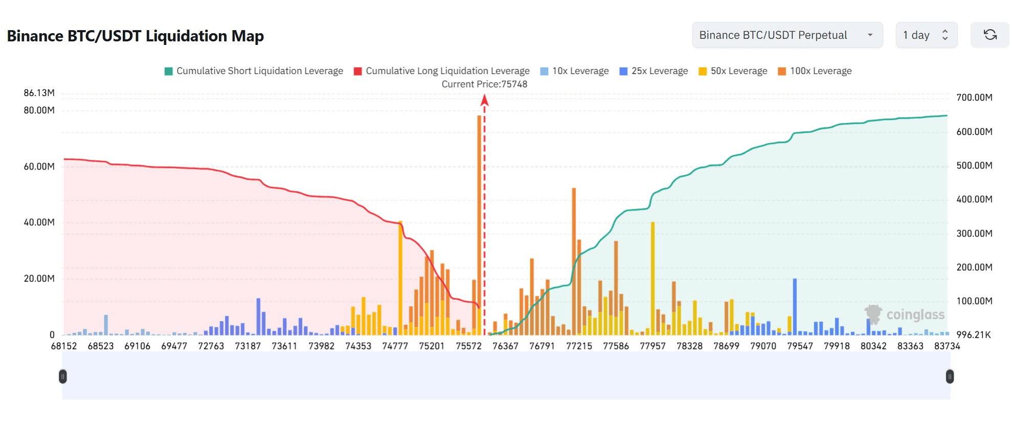1012x428 pixels.
Task: Open the 1 day time range selector
Action: tap(926, 35)
